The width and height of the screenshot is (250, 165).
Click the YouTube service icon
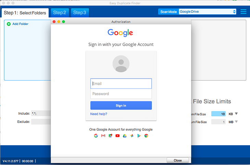point(117,136)
